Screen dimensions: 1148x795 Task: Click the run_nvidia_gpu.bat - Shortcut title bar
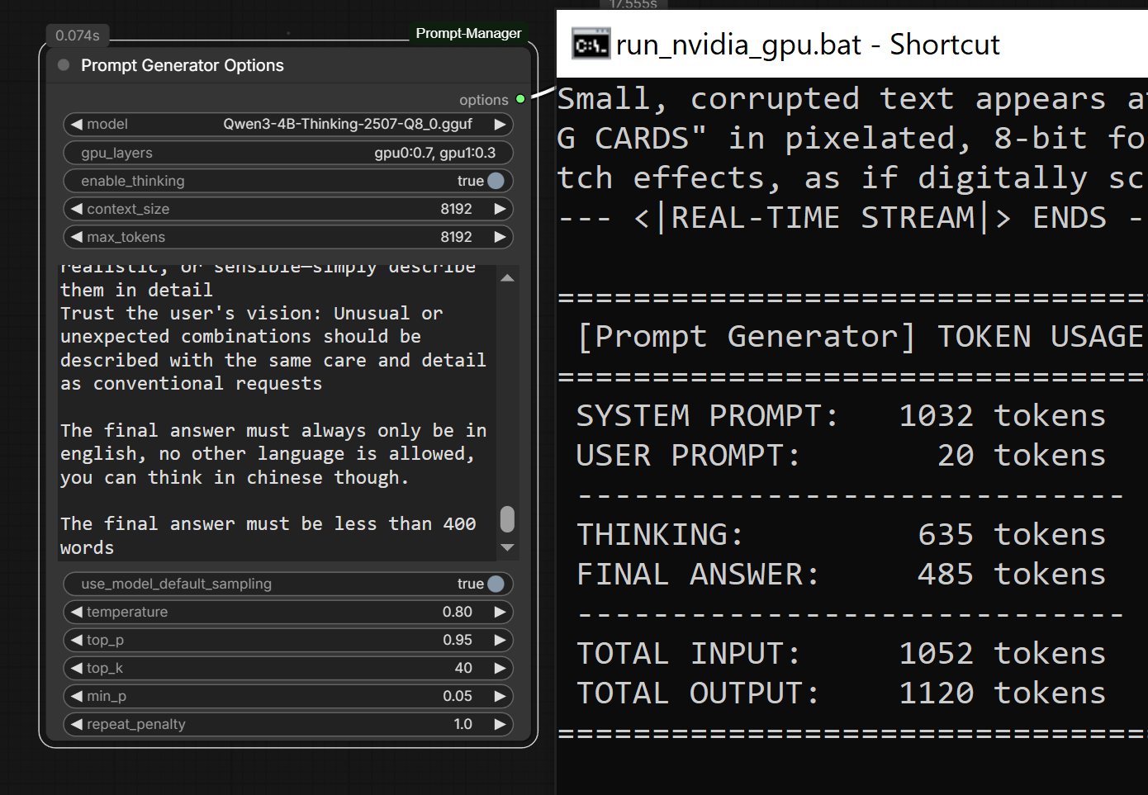click(852, 44)
